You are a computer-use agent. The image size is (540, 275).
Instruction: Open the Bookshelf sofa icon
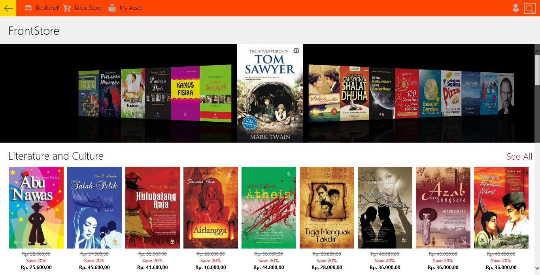[28, 8]
